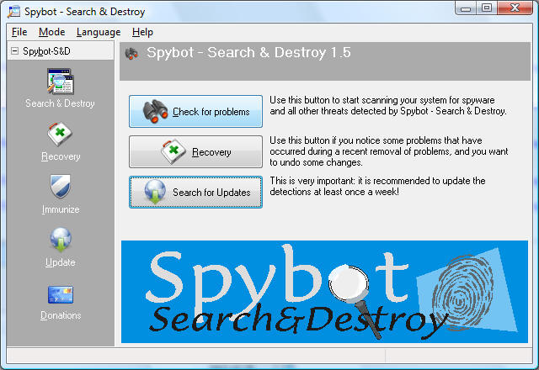The image size is (539, 370).
Task: Open the Help menu
Action: pyautogui.click(x=142, y=32)
